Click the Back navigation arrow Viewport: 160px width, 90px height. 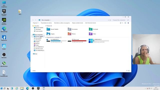(x=33, y=20)
